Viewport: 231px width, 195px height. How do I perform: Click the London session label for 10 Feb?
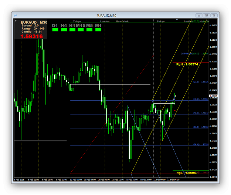coord(105,21)
